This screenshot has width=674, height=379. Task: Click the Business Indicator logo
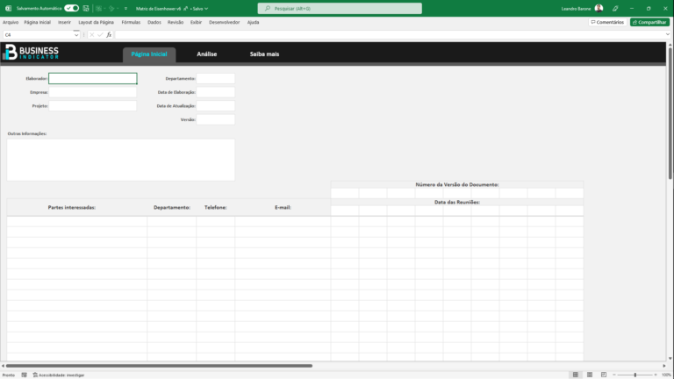[31, 53]
